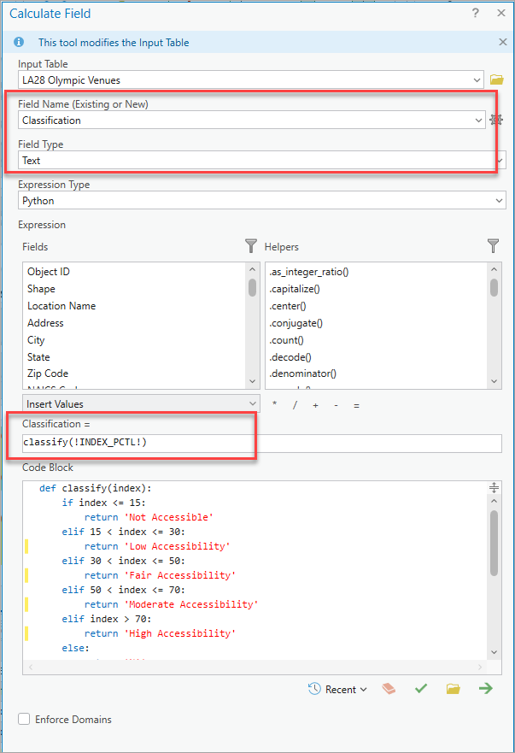515x753 pixels.
Task: Export expression with green arrow icon
Action: pyautogui.click(x=486, y=689)
